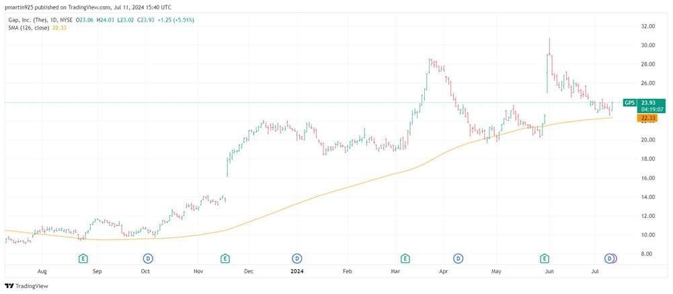The height and width of the screenshot is (294, 673).
Task: Click the dividend D marker after Jul
Action: pyautogui.click(x=610, y=258)
